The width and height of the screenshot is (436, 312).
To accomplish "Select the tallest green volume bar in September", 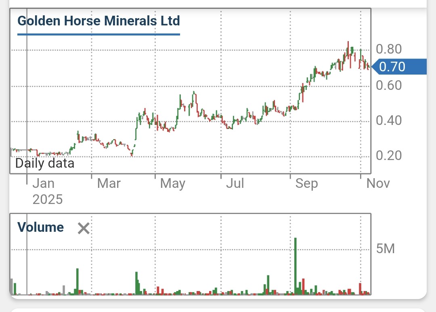I will [295, 266].
